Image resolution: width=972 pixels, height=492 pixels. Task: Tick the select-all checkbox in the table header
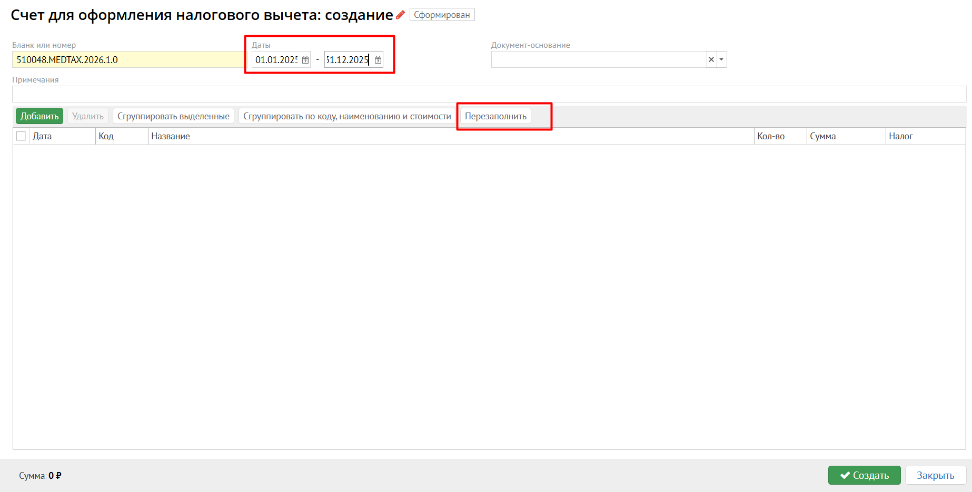pos(21,136)
